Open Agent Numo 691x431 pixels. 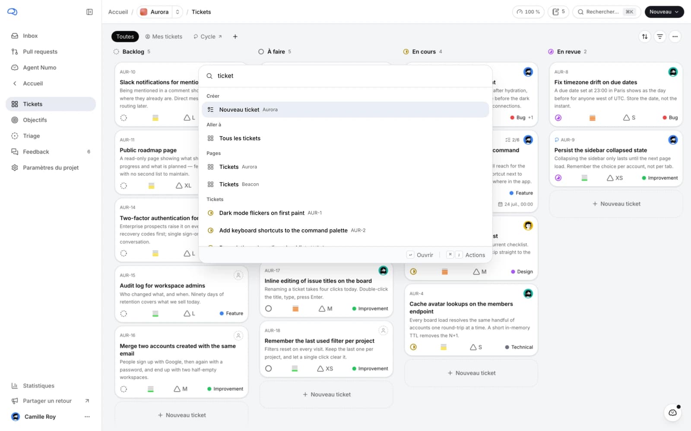51,68
